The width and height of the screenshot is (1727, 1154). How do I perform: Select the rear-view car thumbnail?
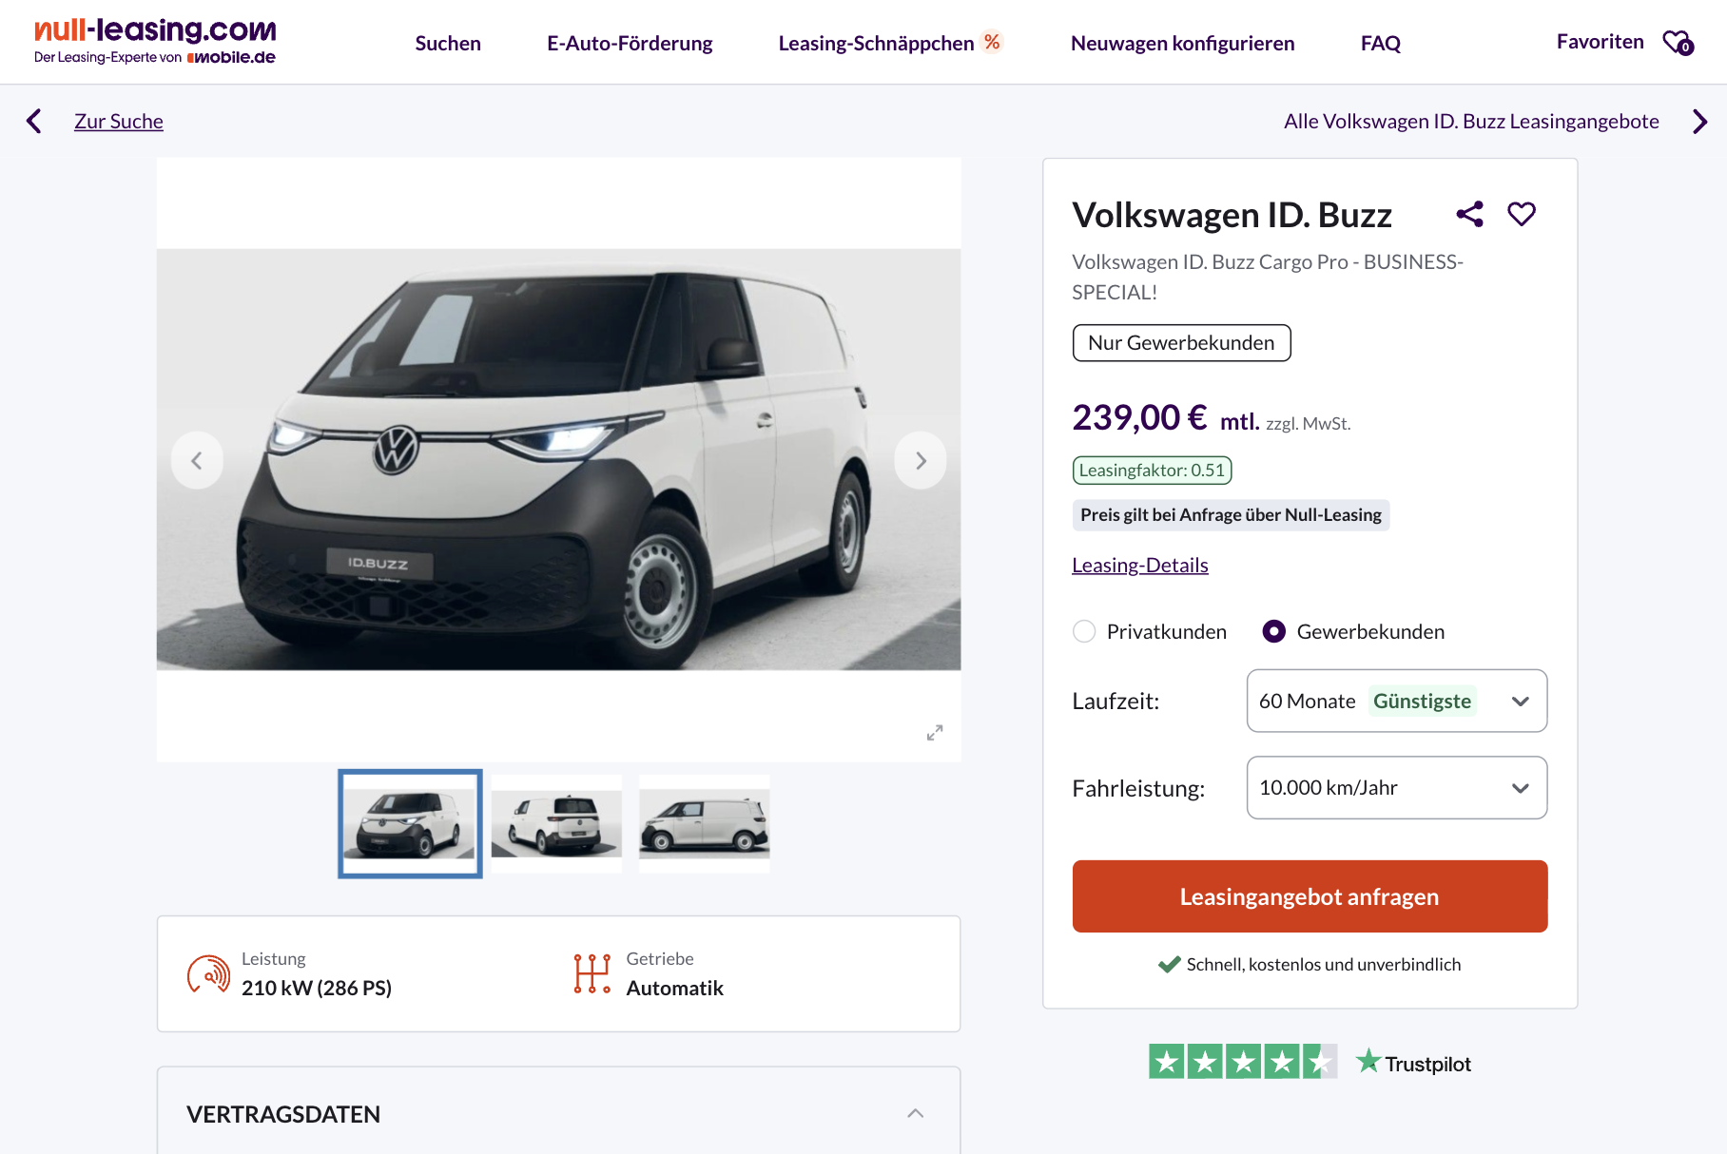(x=556, y=823)
